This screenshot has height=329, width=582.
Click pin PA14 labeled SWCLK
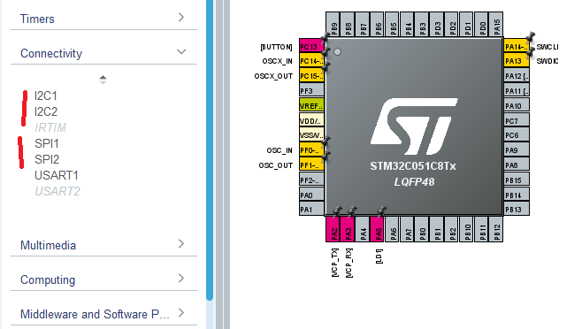[517, 47]
